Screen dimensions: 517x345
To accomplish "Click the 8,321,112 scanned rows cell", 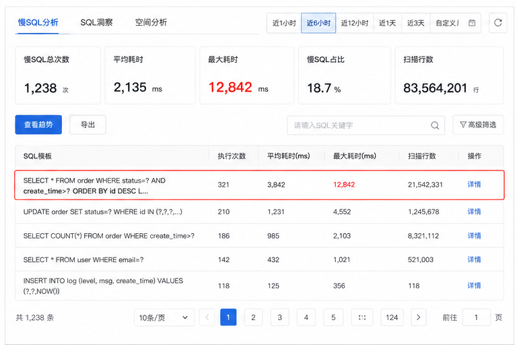I will pos(423,236).
